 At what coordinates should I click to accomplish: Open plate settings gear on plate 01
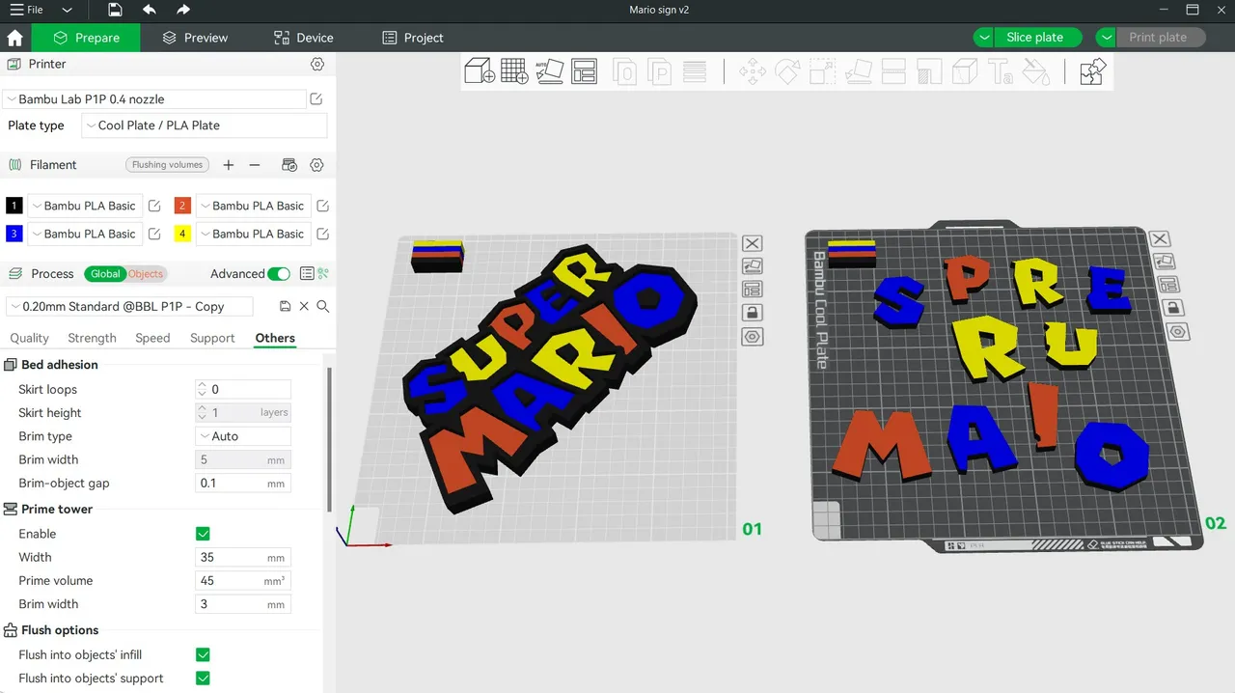(752, 336)
